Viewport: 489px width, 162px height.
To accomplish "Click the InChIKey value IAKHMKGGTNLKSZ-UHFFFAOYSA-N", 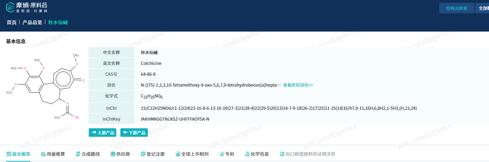I will pyautogui.click(x=175, y=119).
